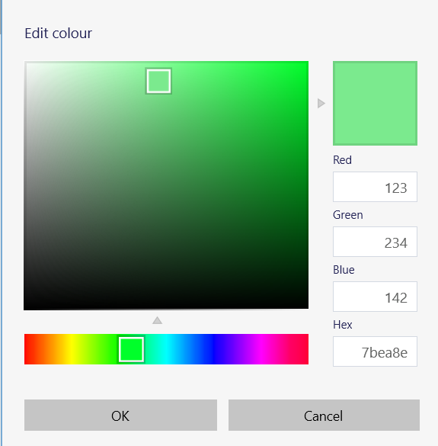This screenshot has width=438, height=446.
Task: Pick magenta on the hue bar
Action: tap(261, 349)
